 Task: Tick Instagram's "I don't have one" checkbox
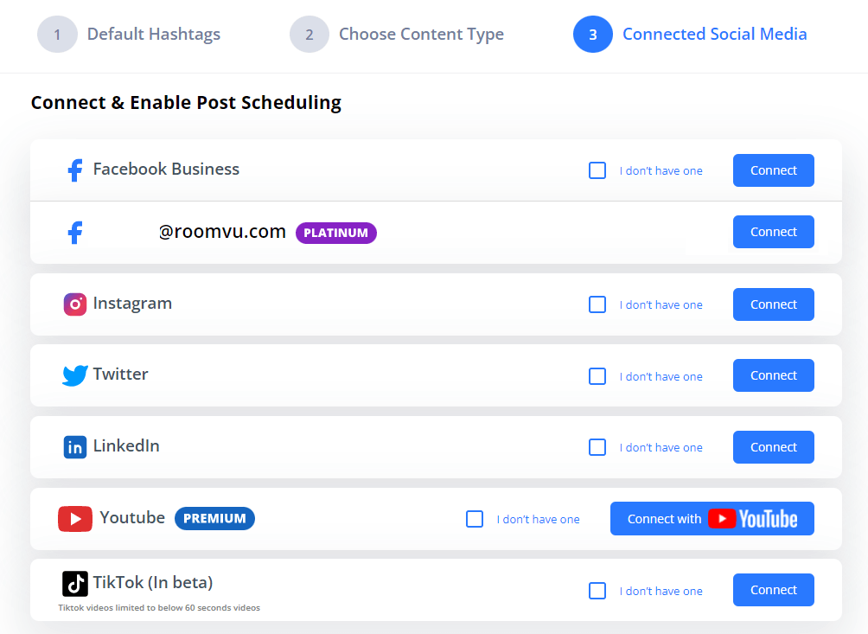597,304
